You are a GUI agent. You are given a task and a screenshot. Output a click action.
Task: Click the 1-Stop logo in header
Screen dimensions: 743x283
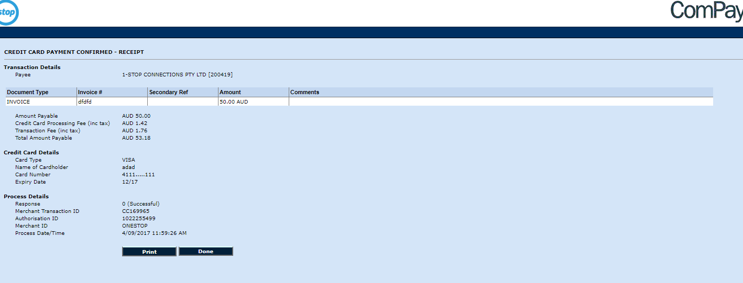coord(8,13)
